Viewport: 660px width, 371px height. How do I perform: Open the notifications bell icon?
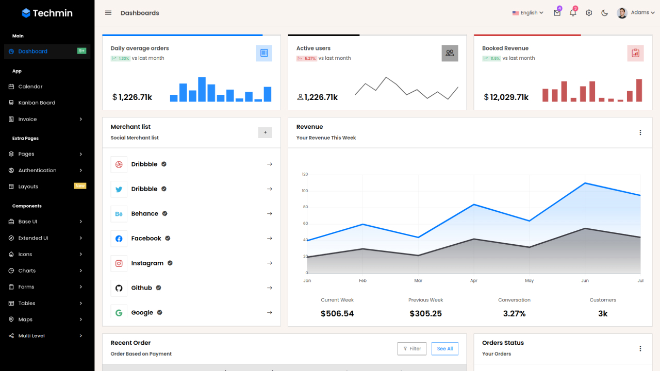tap(573, 13)
